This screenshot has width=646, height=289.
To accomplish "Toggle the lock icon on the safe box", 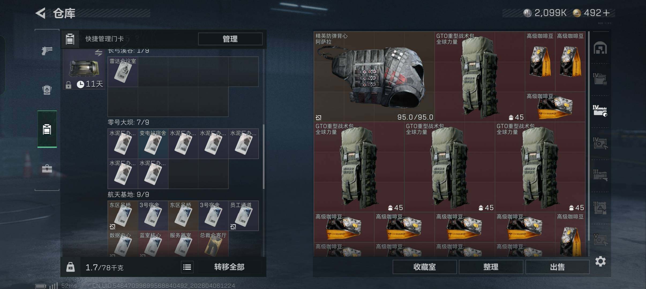I will 69,85.
